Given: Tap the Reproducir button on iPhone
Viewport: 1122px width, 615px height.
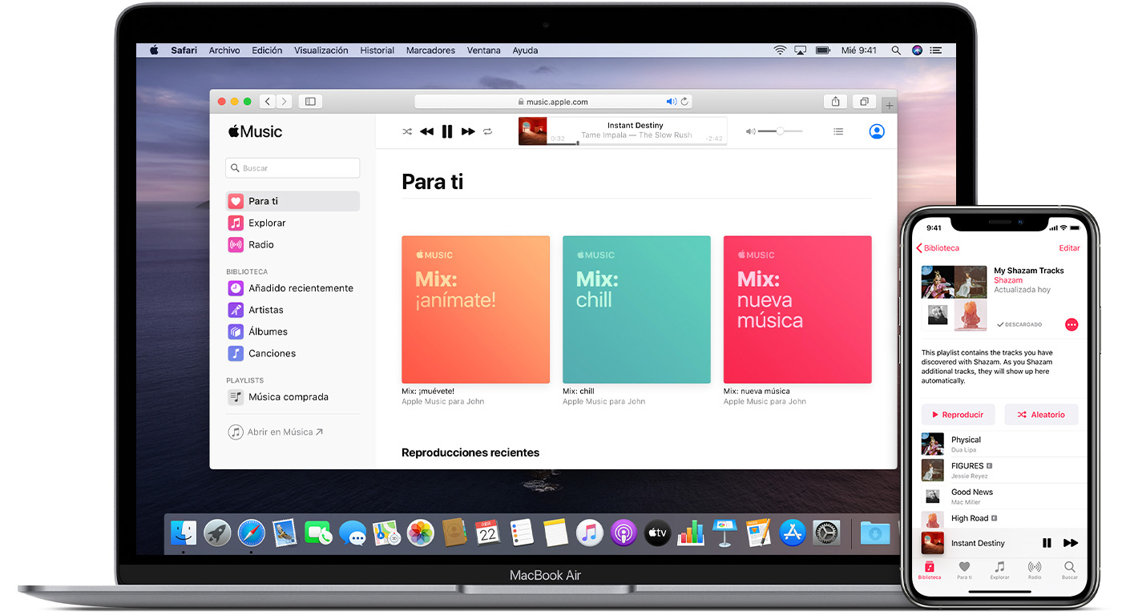Looking at the screenshot, I should (x=958, y=415).
